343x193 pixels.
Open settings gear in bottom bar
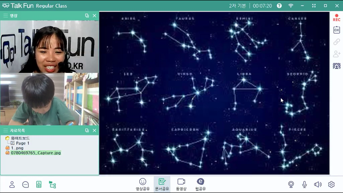pyautogui.click(x=331, y=184)
